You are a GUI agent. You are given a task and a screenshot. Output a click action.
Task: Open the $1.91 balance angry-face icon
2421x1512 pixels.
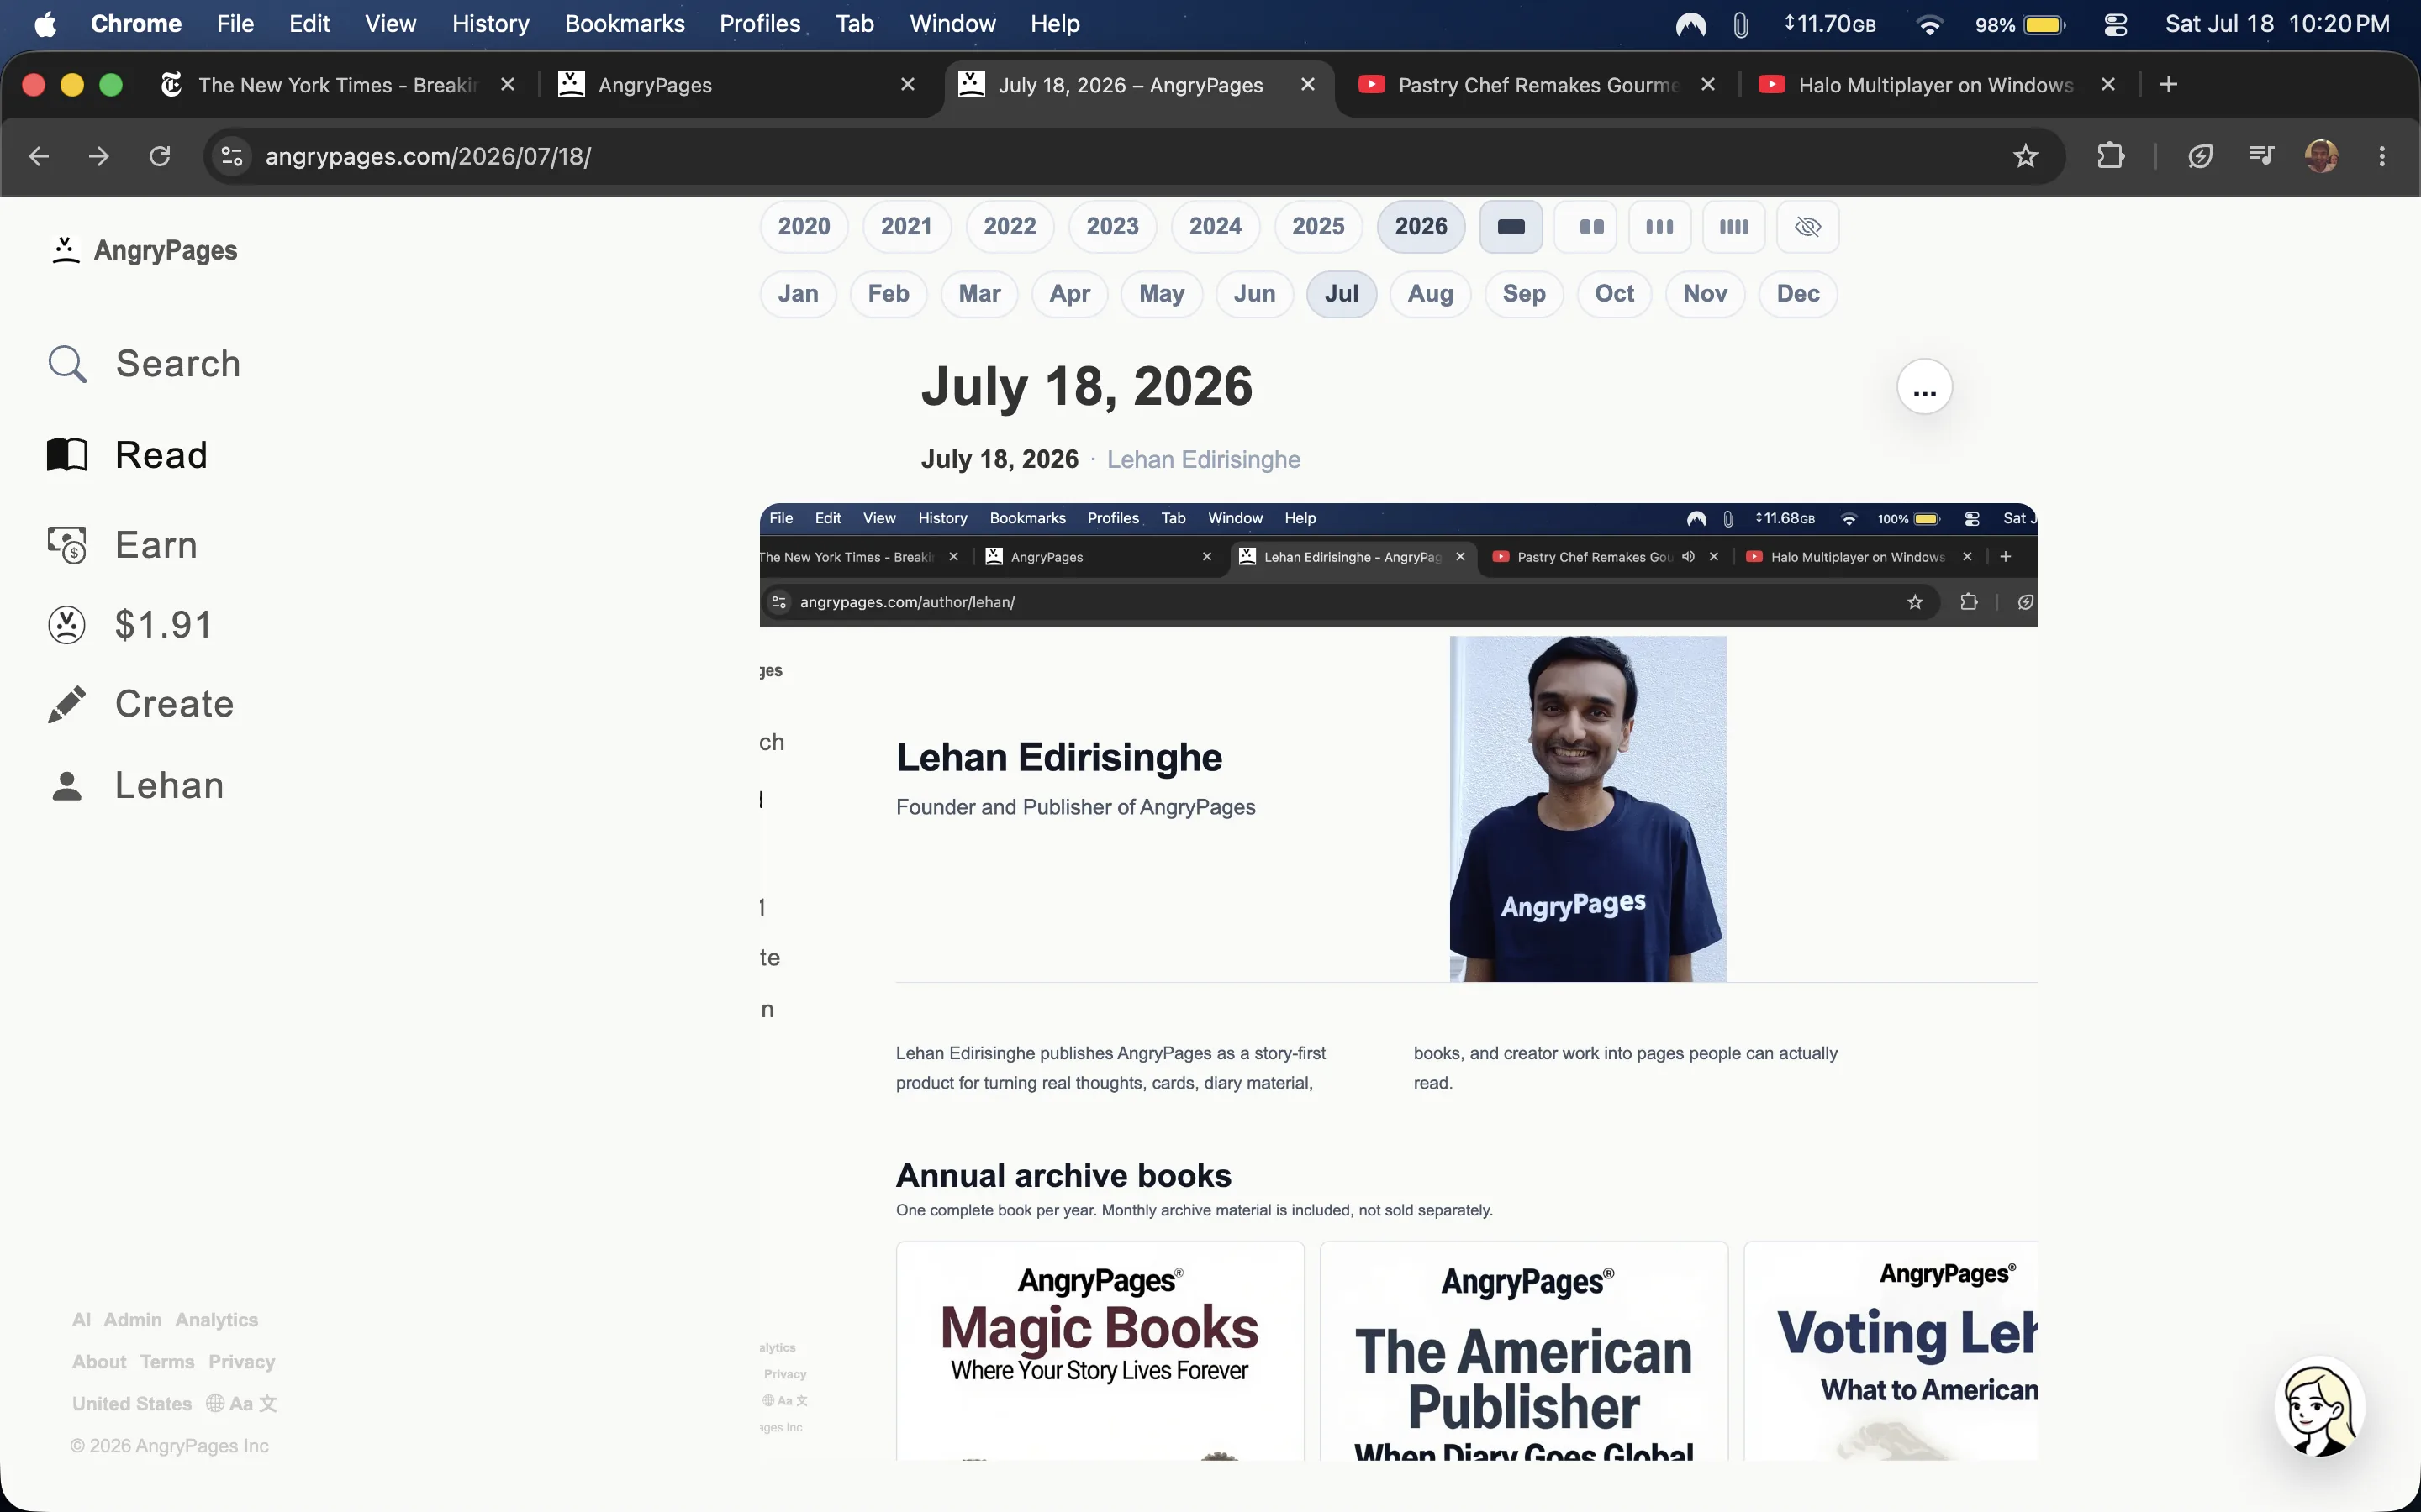[x=67, y=625]
